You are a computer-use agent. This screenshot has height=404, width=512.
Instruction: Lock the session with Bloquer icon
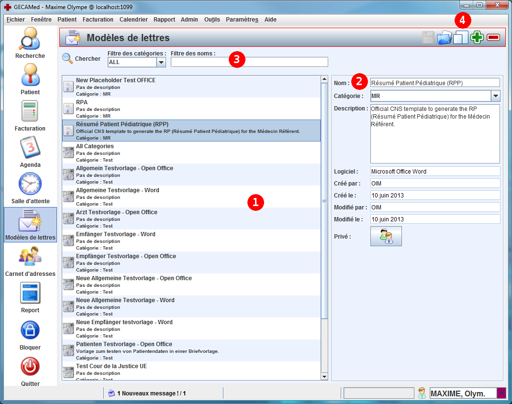click(x=30, y=331)
